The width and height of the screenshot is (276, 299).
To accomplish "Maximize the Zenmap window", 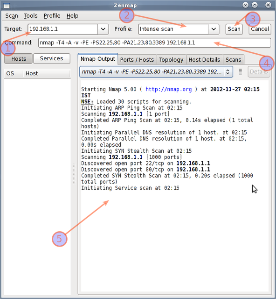I will (255, 5).
